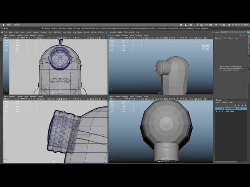Toggle playback P of Img_Plane layer
250x187 pixels.
[220, 111]
